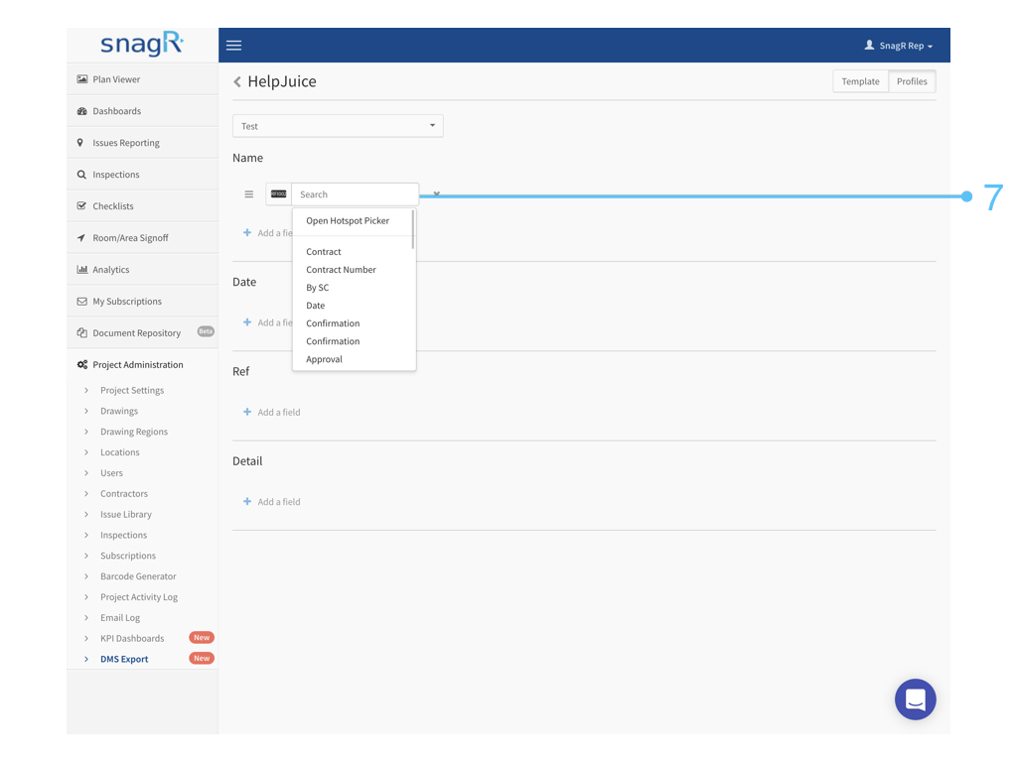This screenshot has width=1017, height=762.
Task: Select Contract Number from the list
Action: point(342,270)
